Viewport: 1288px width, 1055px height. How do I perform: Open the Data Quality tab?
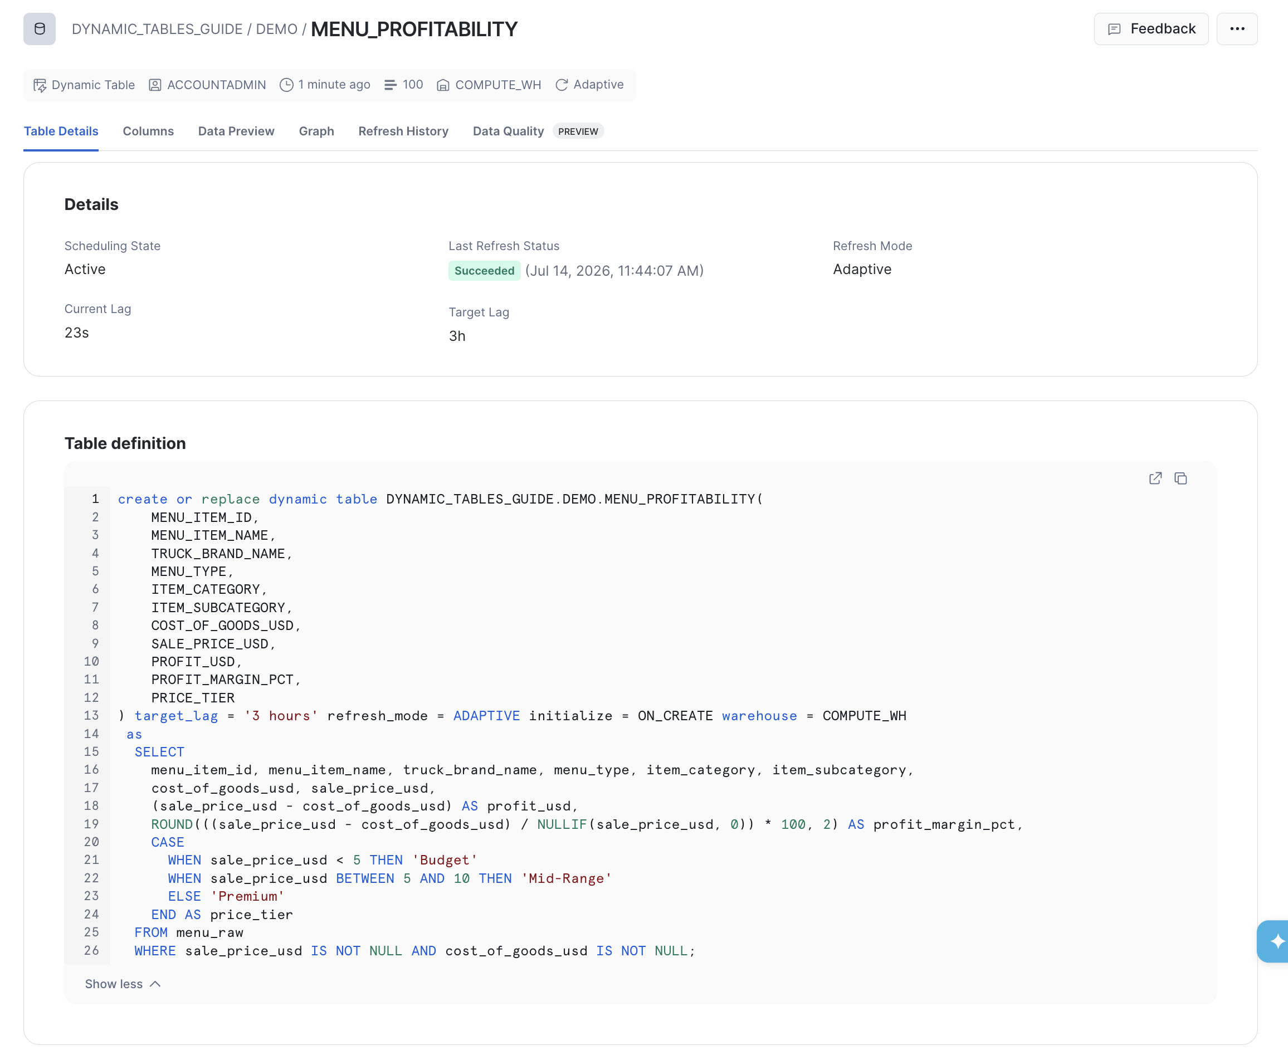coord(508,131)
